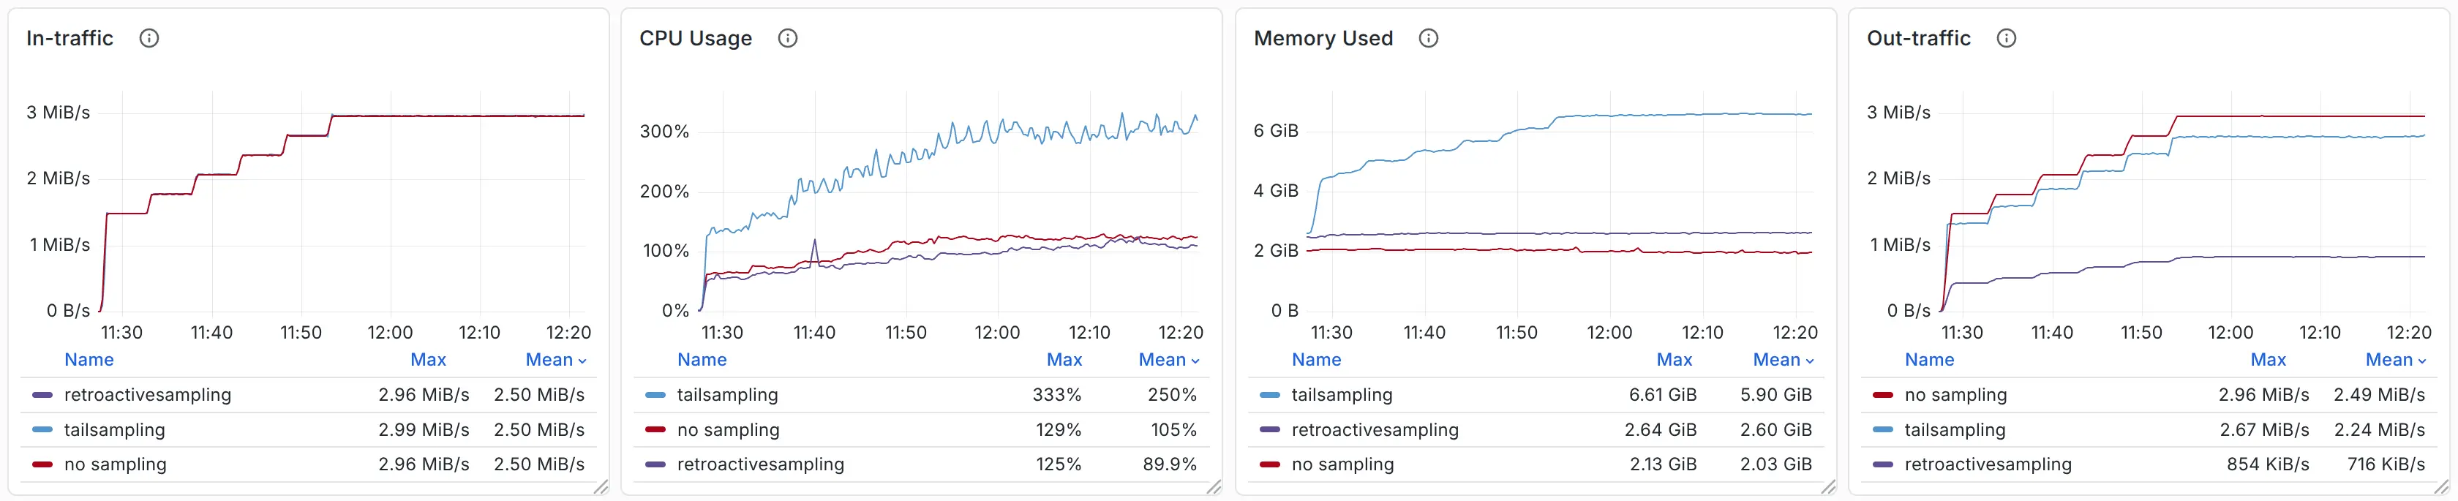
Task: Sort Out-traffic legend by Name column
Action: (x=1928, y=360)
